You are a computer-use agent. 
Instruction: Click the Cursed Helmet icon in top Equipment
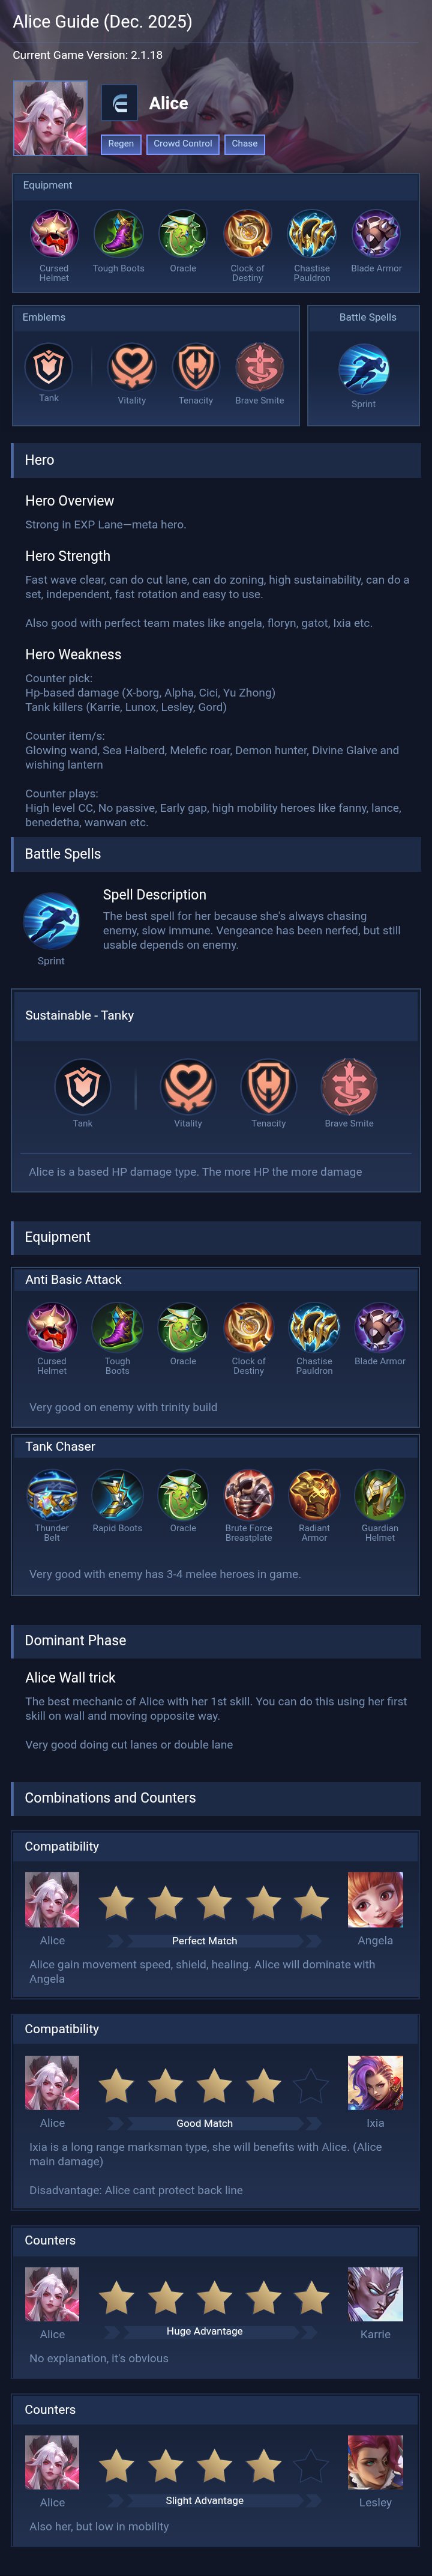tap(54, 234)
